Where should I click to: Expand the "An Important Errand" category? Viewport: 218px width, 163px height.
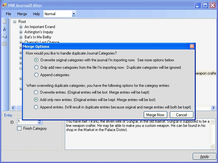[x=21, y=27]
